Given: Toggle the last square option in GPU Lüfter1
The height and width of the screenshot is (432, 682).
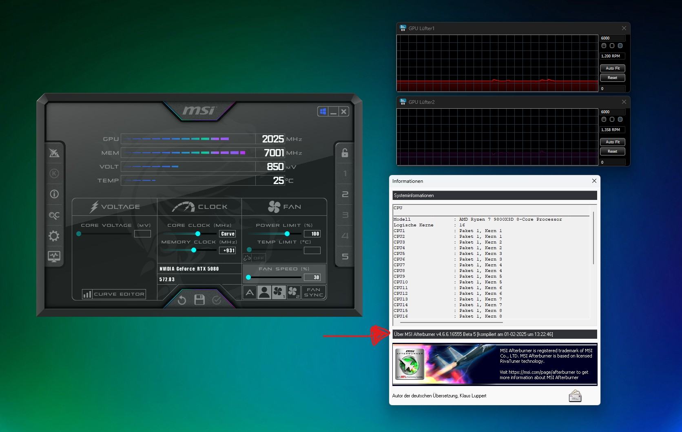Looking at the screenshot, I should pos(620,46).
